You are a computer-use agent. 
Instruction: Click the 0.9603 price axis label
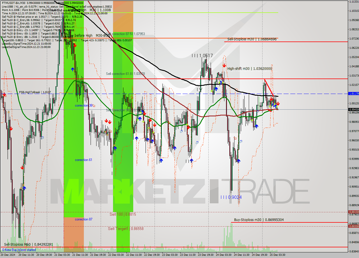click(354, 140)
